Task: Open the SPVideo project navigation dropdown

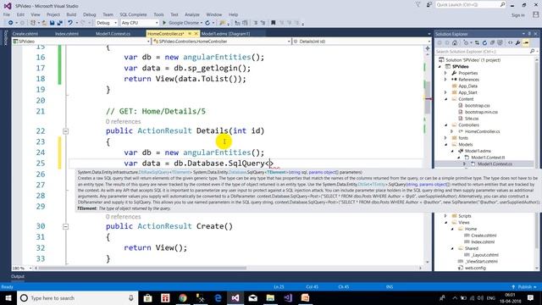Action: (x=81, y=42)
